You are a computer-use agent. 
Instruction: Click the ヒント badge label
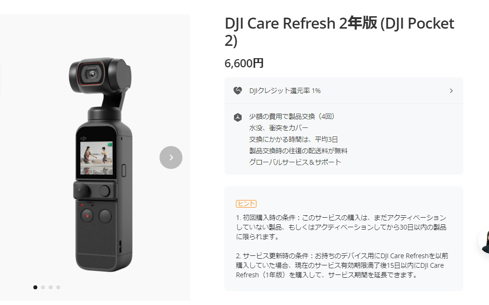(x=246, y=204)
